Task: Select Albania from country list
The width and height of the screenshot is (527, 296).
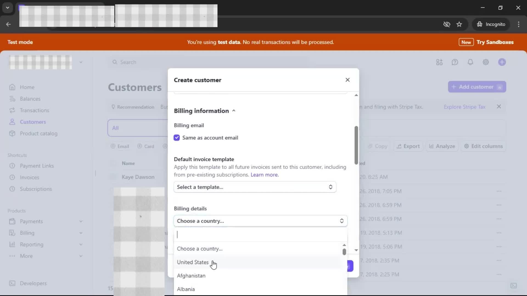Action: (x=186, y=289)
